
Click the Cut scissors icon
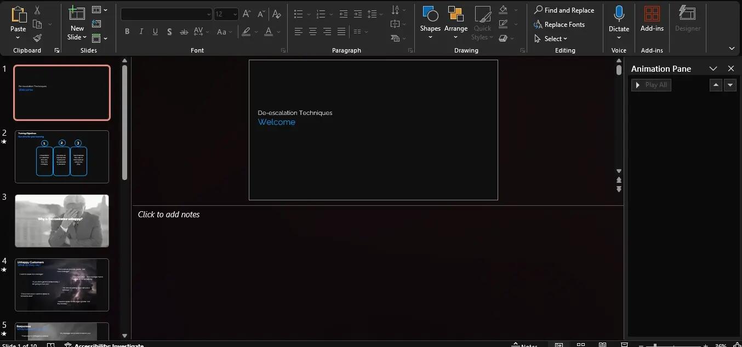click(x=37, y=10)
